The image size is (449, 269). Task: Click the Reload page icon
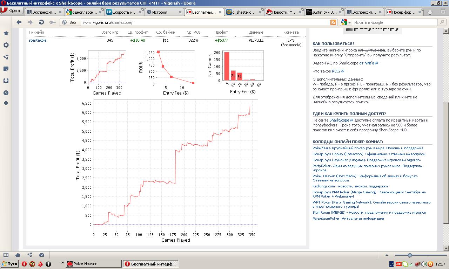pos(41,22)
